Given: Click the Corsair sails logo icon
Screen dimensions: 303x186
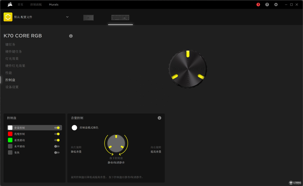Looking at the screenshot, I should [x=10, y=4].
